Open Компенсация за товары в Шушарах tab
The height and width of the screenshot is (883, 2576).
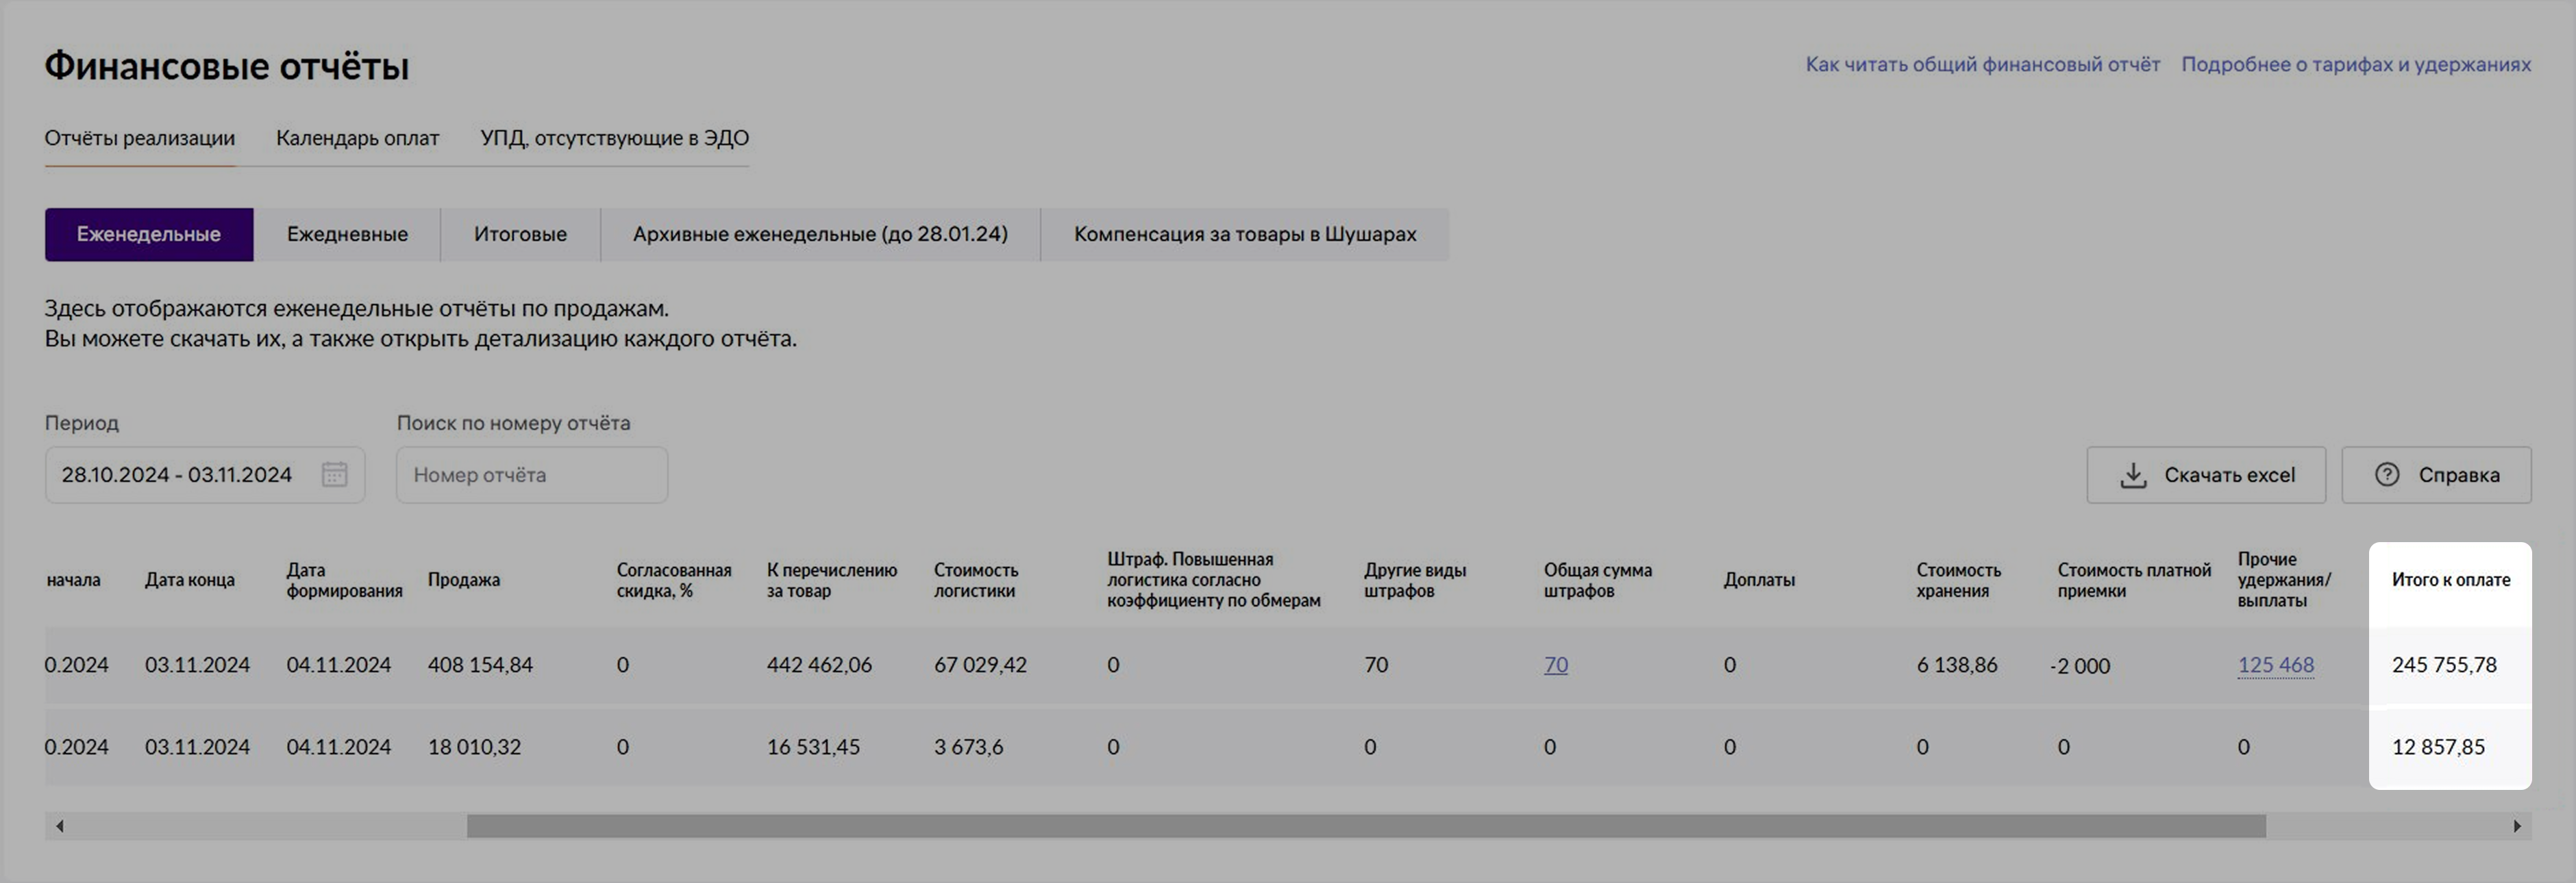coord(1245,235)
